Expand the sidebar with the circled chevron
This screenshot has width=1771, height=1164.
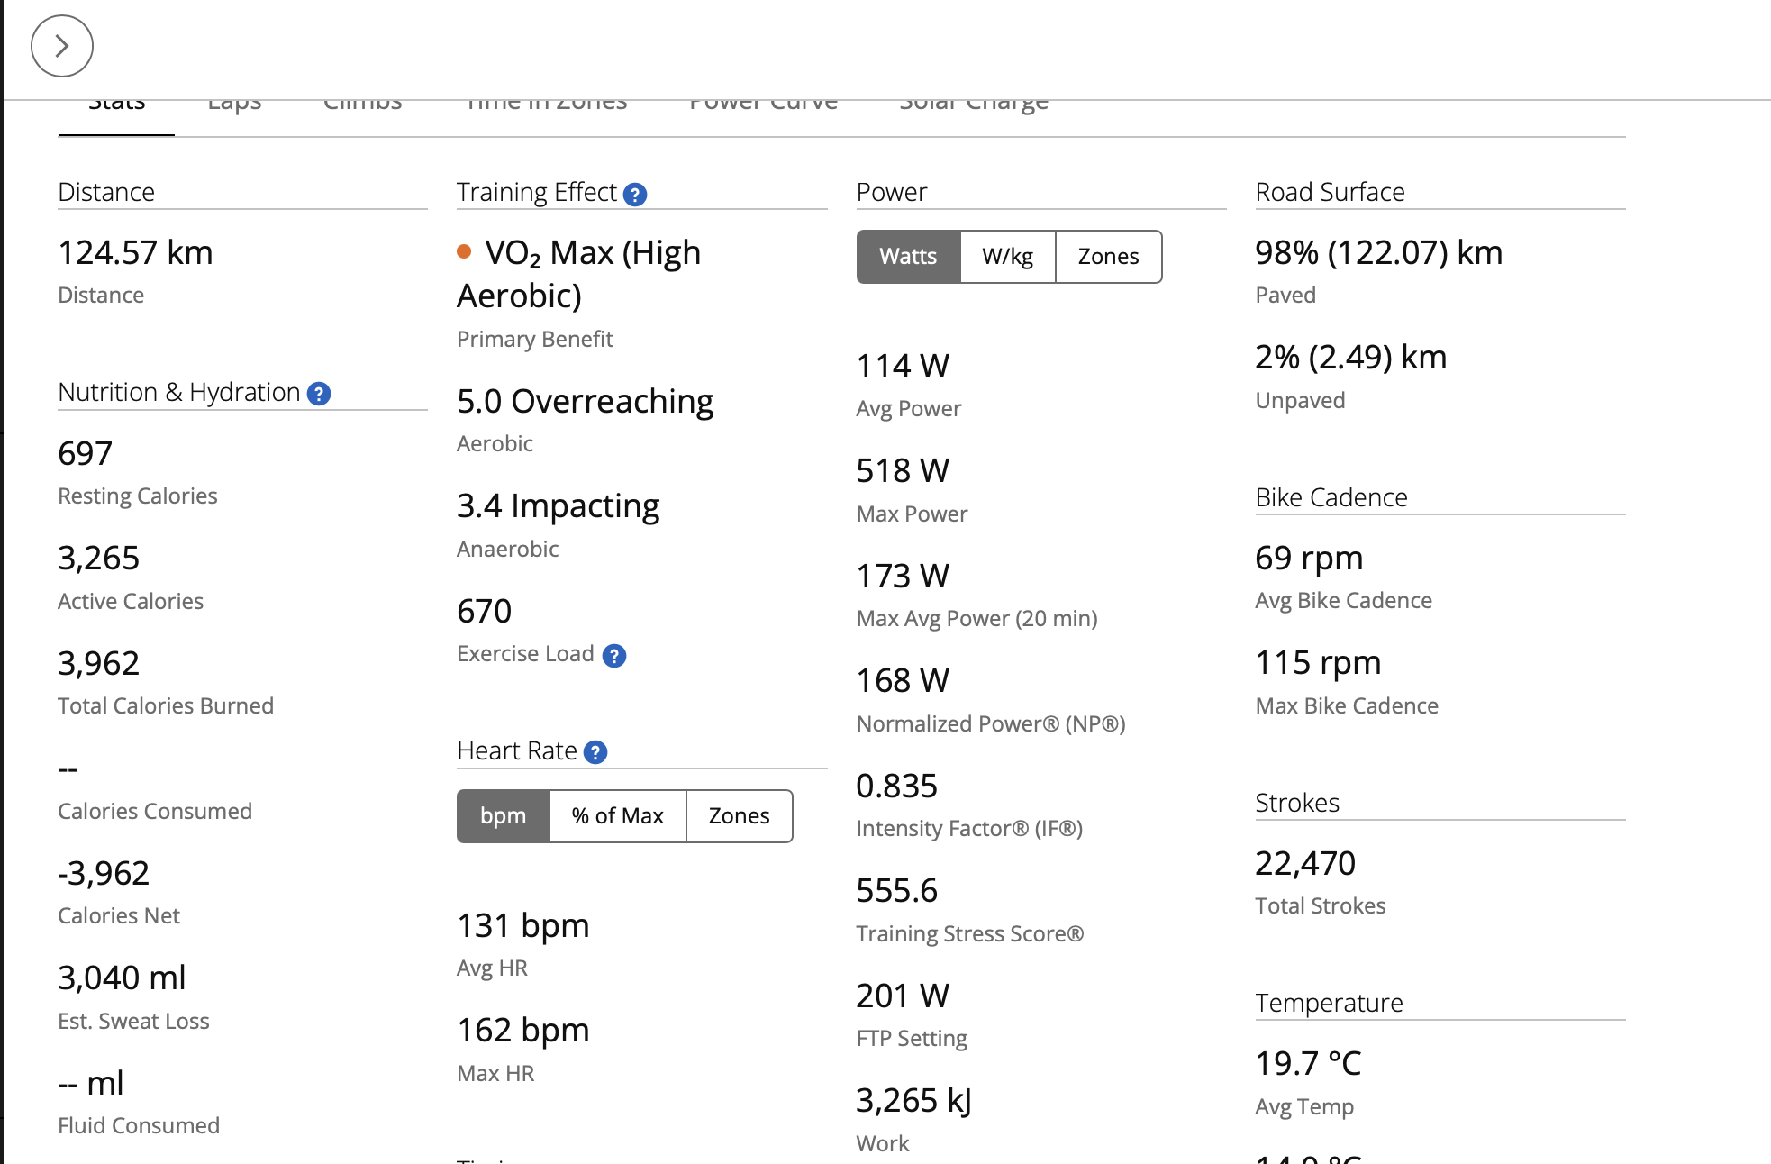pyautogui.click(x=62, y=46)
